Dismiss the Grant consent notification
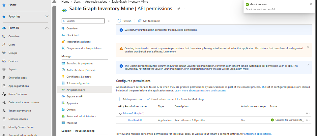Screen dimensions: 317x136 (x=311, y=4)
